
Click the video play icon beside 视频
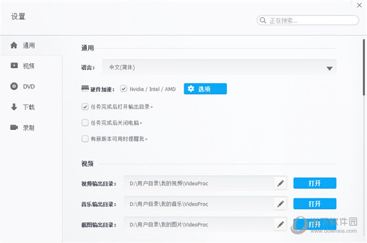pos(14,66)
